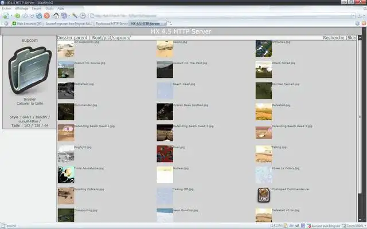This screenshot has height=229, width=367.
Task: Click the Recherche link
Action: point(334,38)
